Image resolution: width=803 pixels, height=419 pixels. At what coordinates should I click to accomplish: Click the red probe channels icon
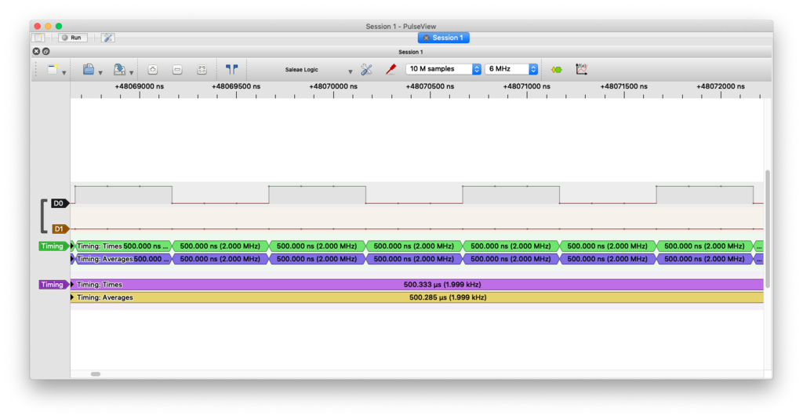tap(391, 70)
